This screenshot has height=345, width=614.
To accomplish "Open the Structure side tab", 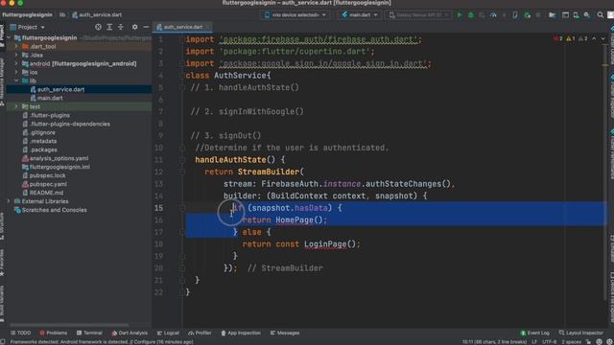I will tap(2, 226).
